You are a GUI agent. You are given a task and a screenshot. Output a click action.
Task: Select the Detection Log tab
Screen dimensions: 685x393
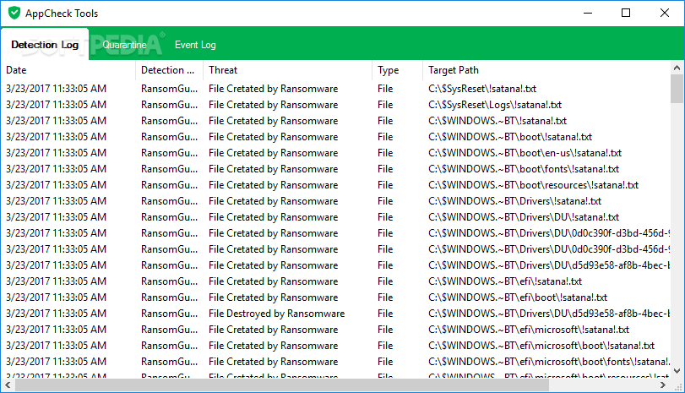pos(45,45)
